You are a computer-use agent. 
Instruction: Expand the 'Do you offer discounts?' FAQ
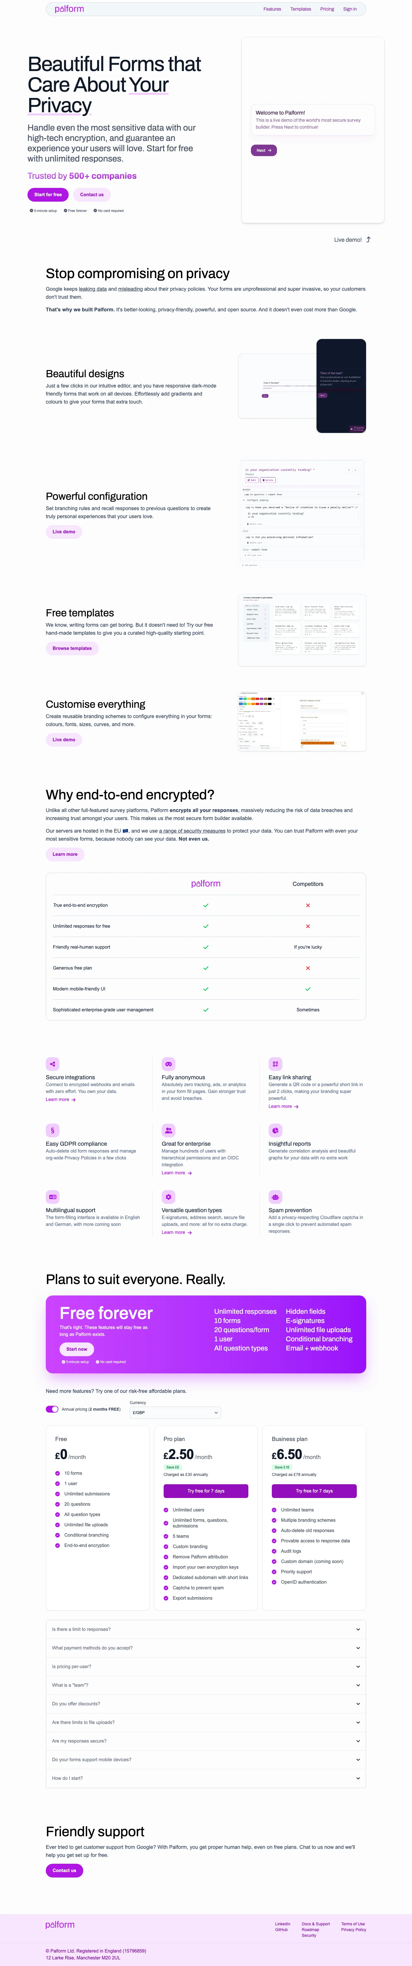tap(206, 1703)
